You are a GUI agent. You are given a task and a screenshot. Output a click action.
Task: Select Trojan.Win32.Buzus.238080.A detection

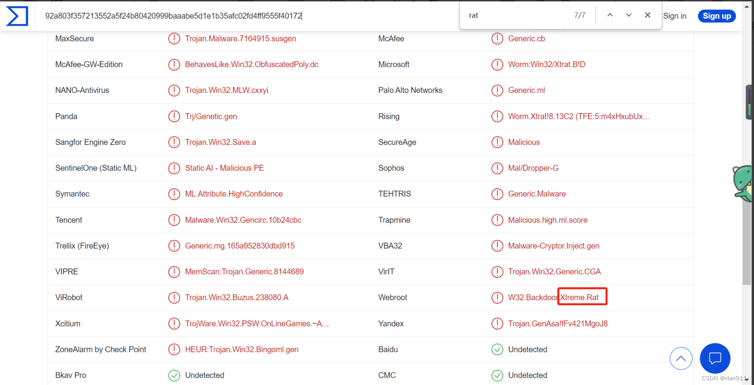pos(237,298)
